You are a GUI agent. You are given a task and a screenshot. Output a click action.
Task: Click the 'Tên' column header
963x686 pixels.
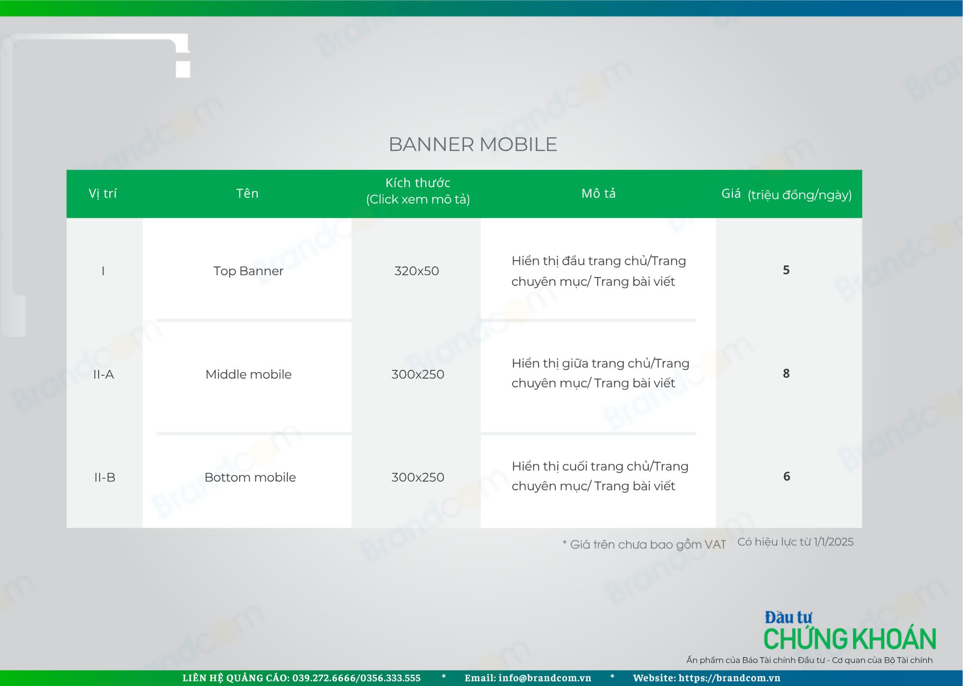point(247,194)
